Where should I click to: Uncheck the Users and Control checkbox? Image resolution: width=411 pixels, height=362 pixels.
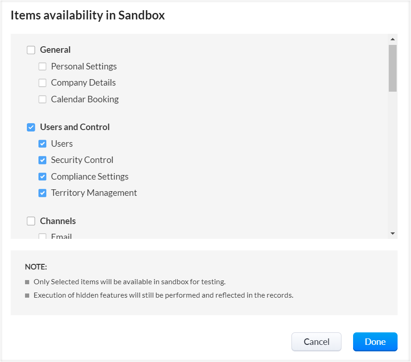coord(31,127)
